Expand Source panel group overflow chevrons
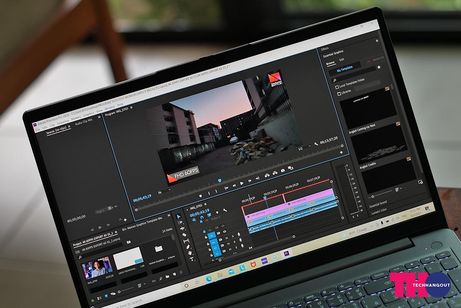 click(99, 117)
